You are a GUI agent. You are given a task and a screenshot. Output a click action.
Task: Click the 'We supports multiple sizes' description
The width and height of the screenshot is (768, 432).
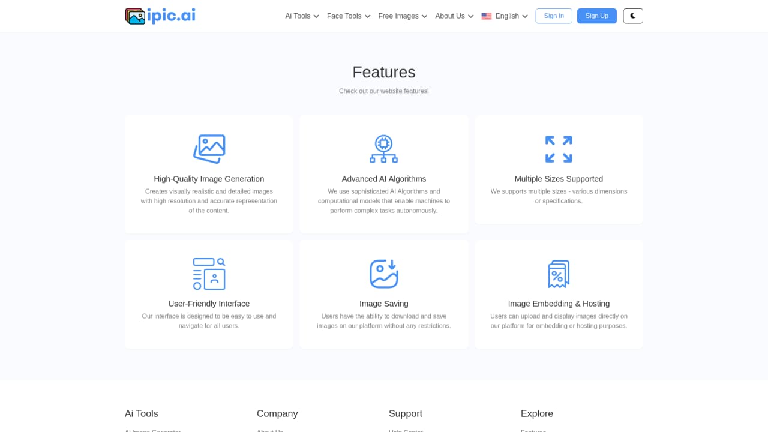tap(559, 196)
